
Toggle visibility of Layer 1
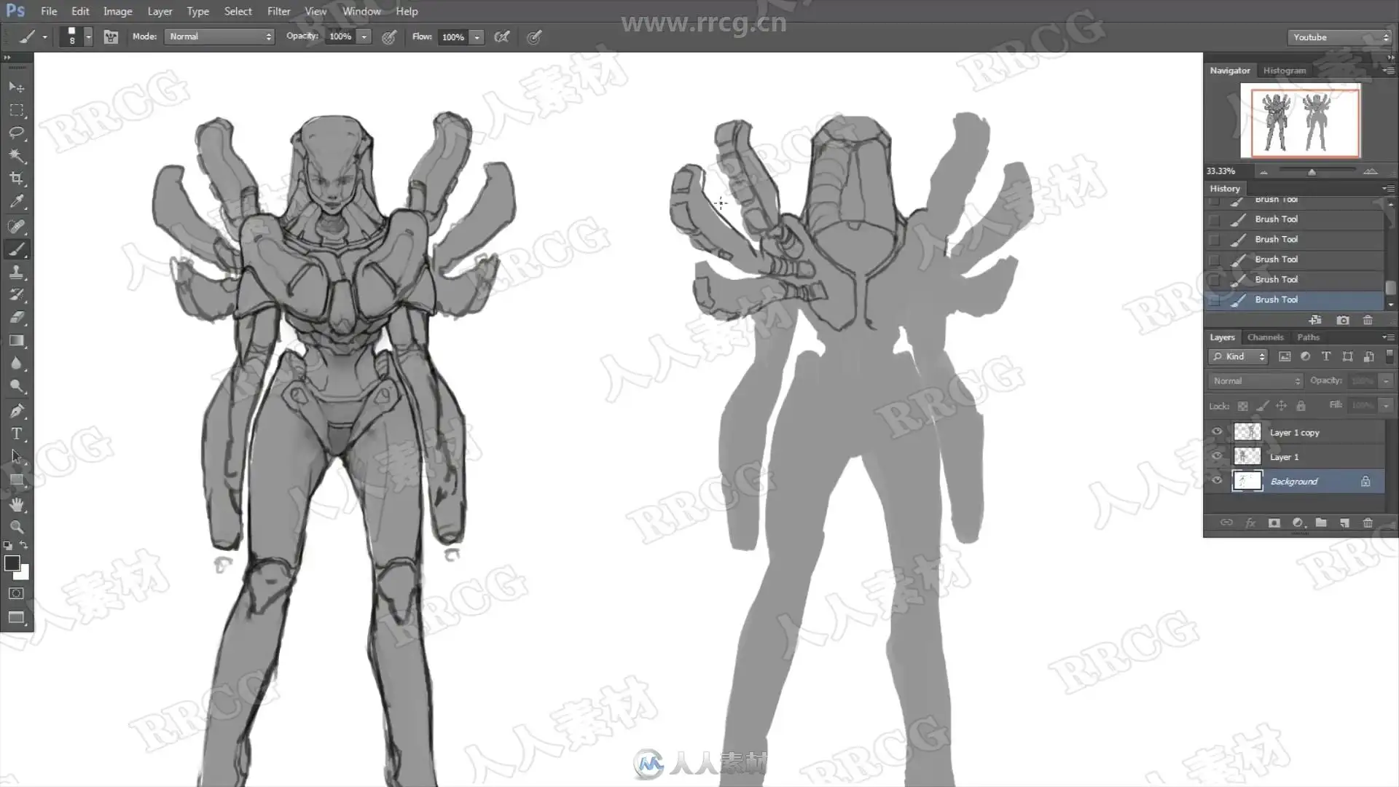click(1217, 457)
